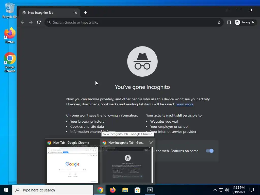Click the Chrome icon in the taskbar
This screenshot has width=260, height=195.
point(100,190)
